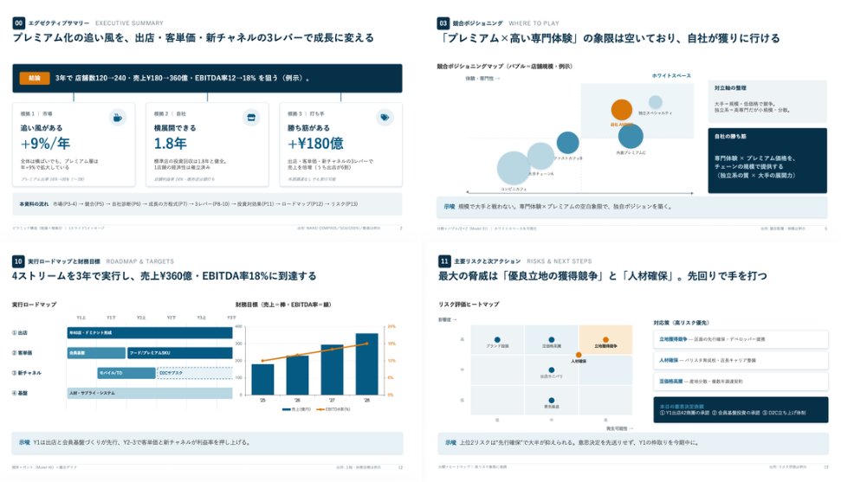The image size is (841, 482).
Task: Select the orange bubble in positioning map
Action: coord(622,110)
